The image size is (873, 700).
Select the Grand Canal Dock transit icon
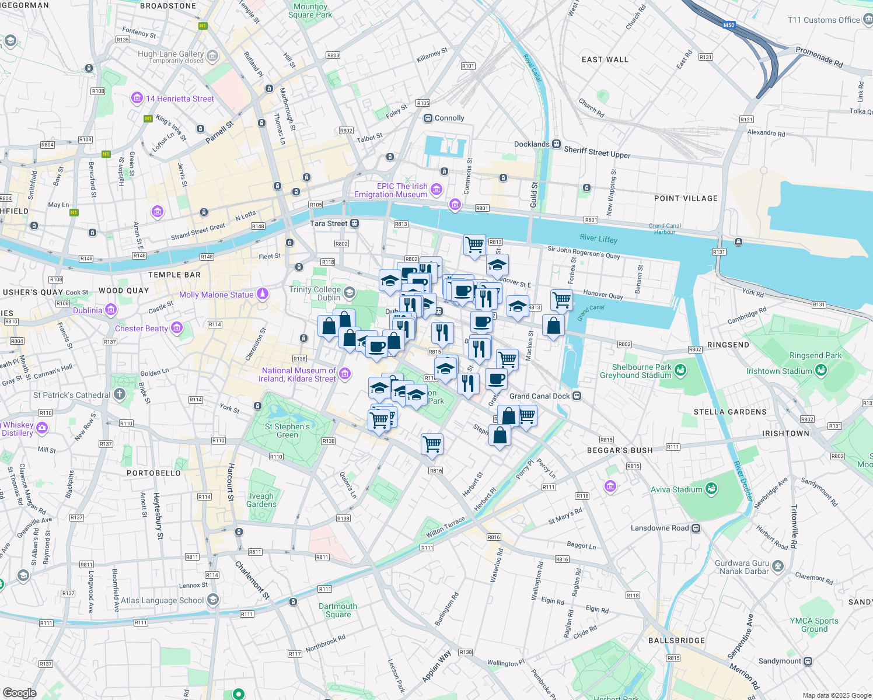click(x=576, y=395)
